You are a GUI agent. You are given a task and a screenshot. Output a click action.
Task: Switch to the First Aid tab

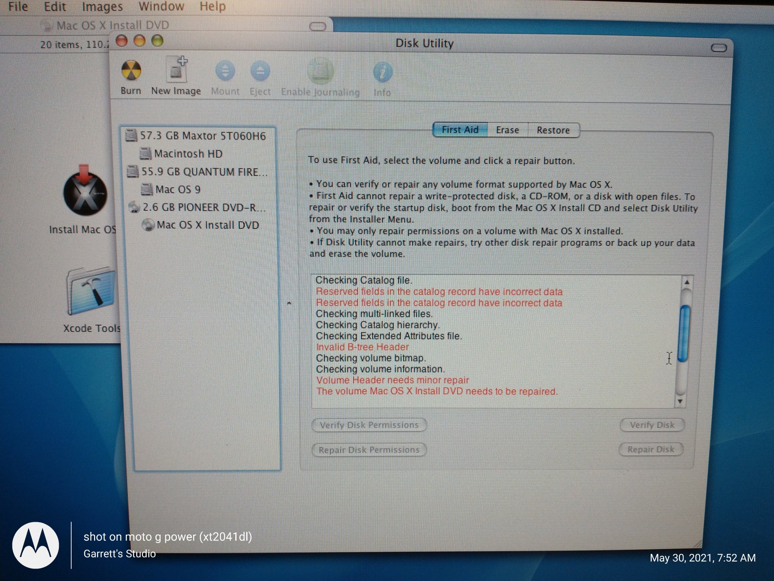pyautogui.click(x=460, y=130)
